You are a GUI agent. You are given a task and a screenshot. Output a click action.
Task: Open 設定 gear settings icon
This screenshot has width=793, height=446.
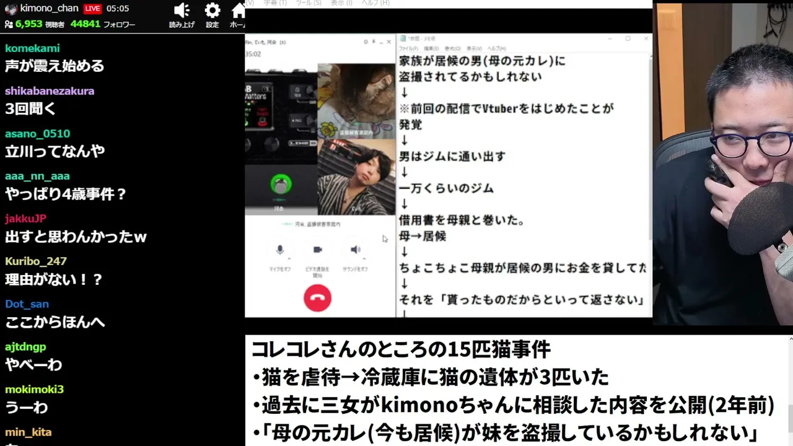212,11
